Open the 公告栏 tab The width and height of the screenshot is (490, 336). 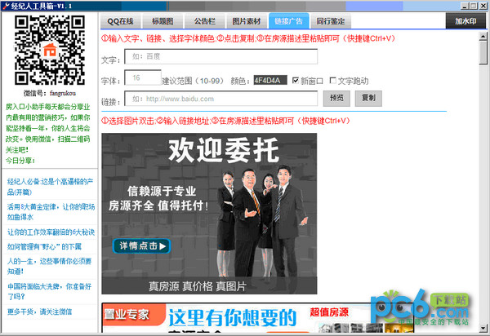pos(205,21)
